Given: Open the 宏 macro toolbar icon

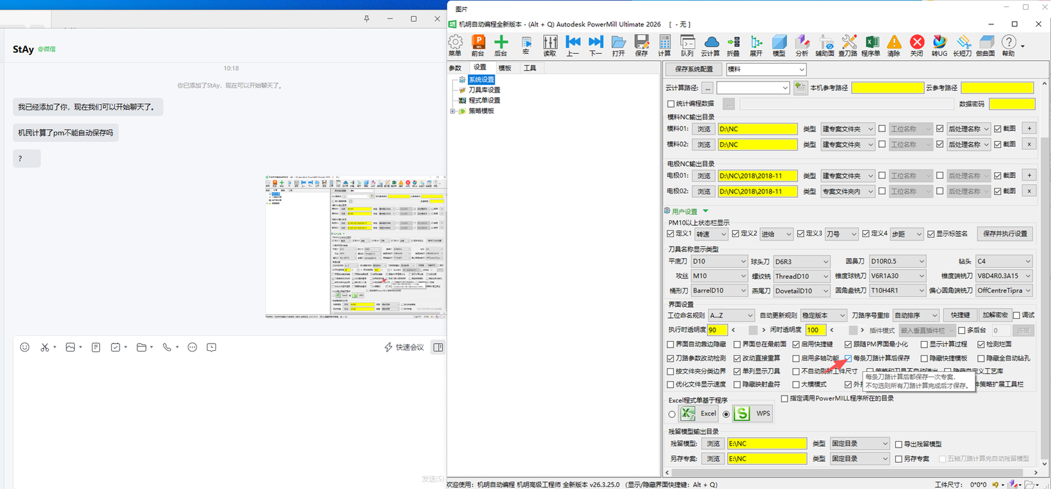Looking at the screenshot, I should click(x=526, y=45).
